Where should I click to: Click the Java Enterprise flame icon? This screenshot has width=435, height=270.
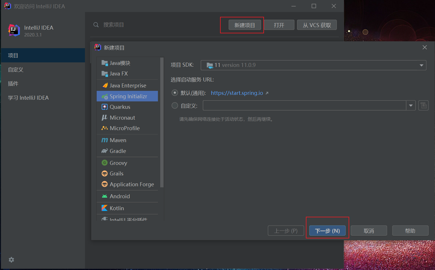pyautogui.click(x=105, y=85)
